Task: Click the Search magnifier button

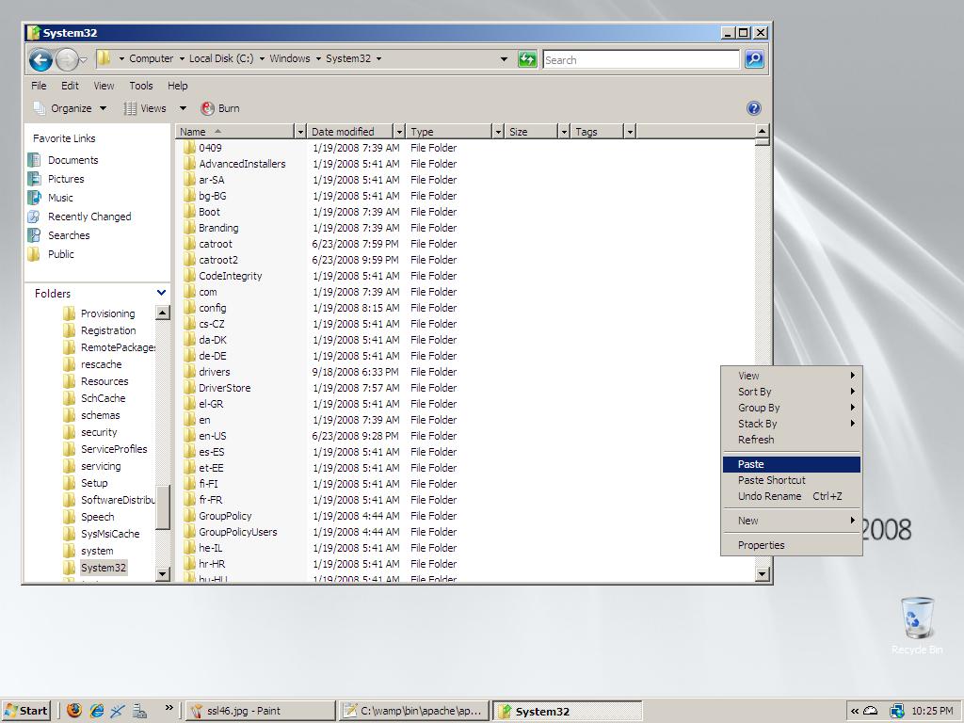Action: pos(753,59)
